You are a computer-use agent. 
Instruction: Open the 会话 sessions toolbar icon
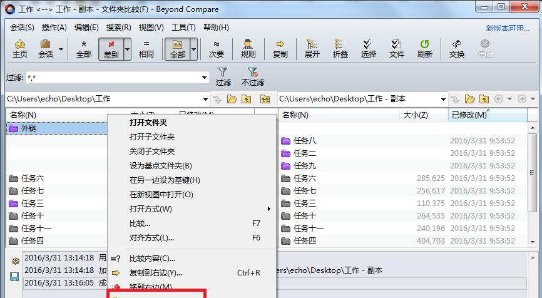point(46,49)
